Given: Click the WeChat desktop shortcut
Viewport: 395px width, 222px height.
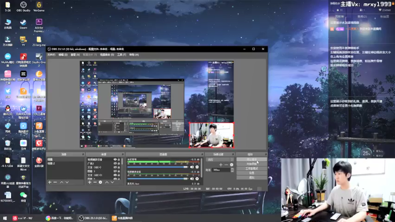Looking at the screenshot, I should coord(23,197).
